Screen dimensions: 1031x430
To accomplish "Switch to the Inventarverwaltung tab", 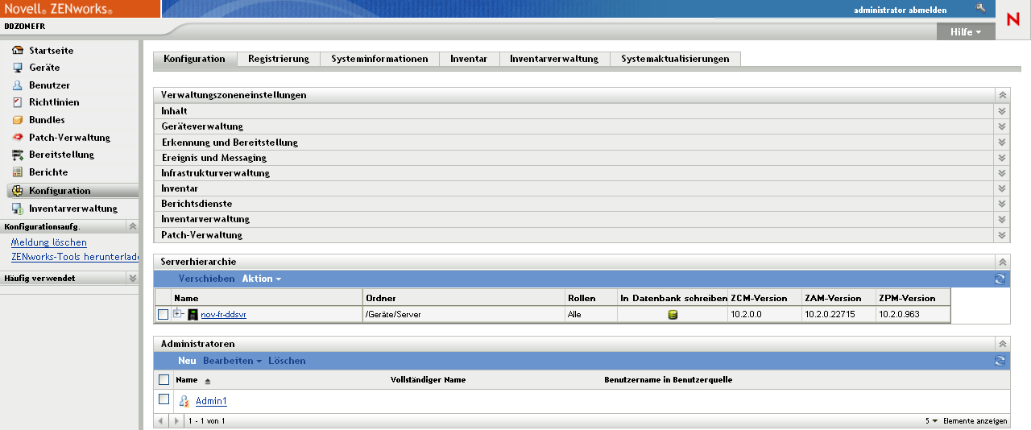I will point(554,59).
